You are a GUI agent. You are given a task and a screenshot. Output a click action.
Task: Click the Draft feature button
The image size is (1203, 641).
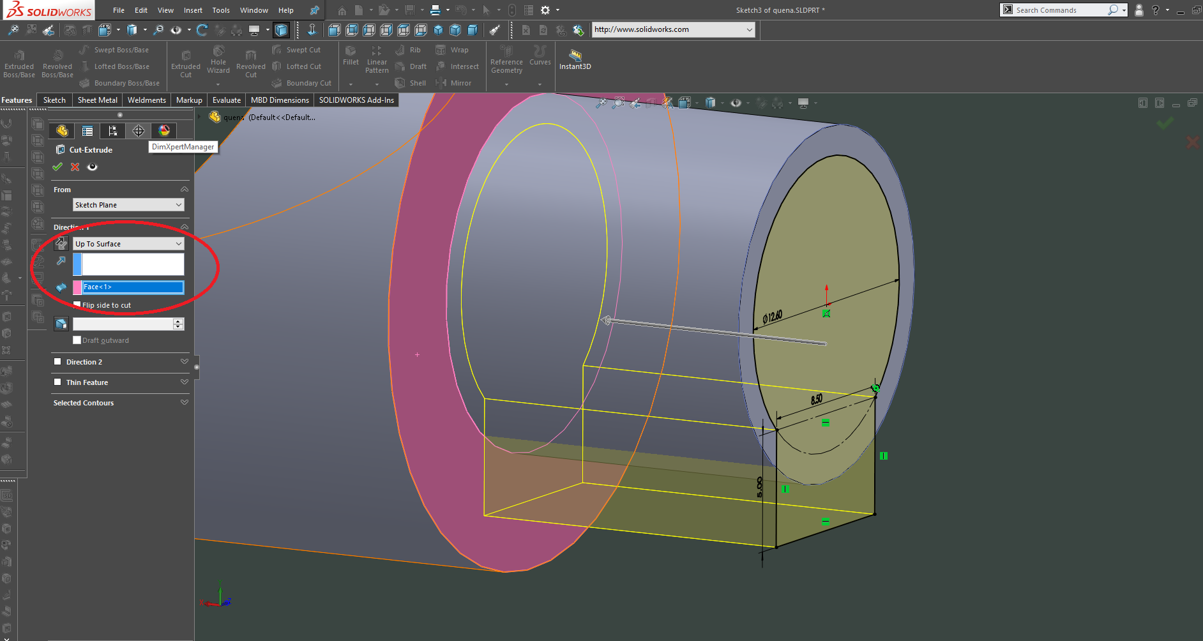click(x=411, y=66)
